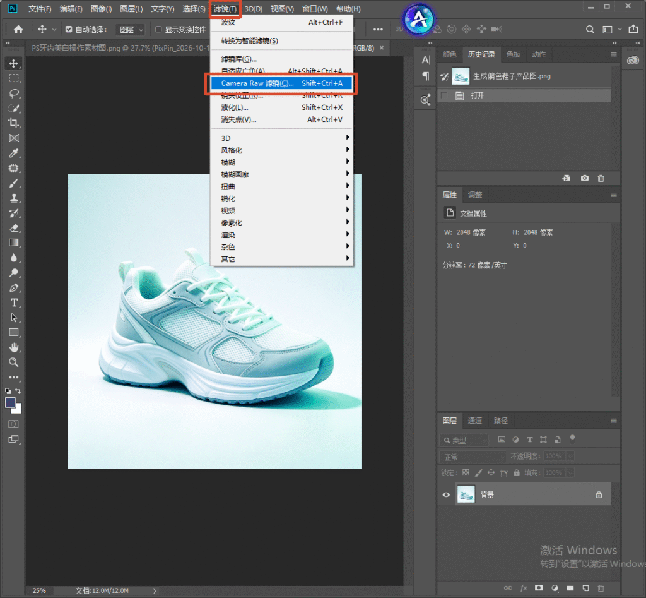Viewport: 646px width, 598px height.
Task: Pick the Zoom tool in the toolbox
Action: point(14,362)
